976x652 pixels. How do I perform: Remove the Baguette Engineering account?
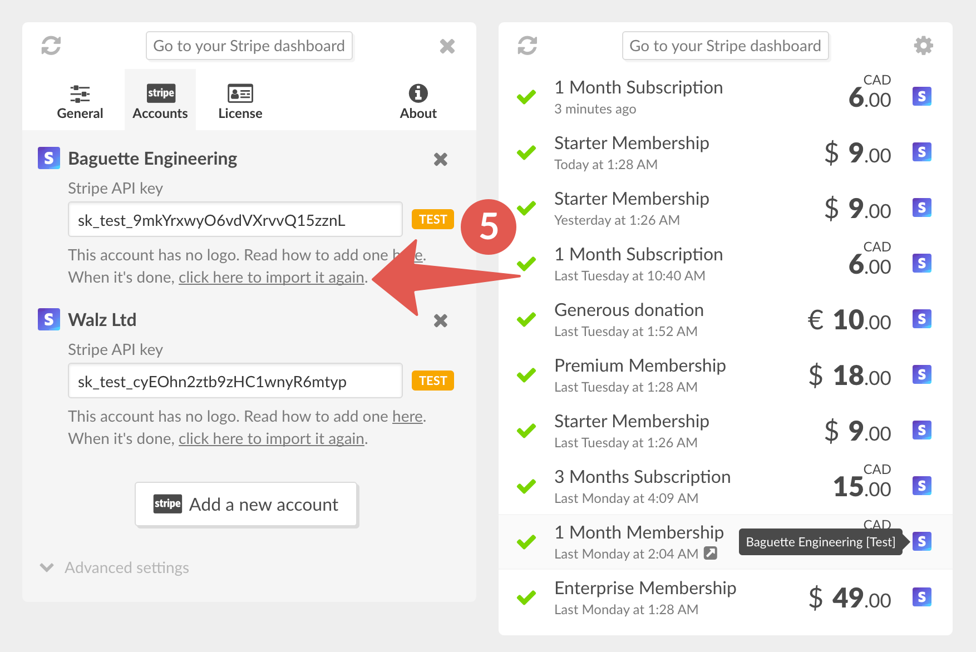[x=440, y=160]
